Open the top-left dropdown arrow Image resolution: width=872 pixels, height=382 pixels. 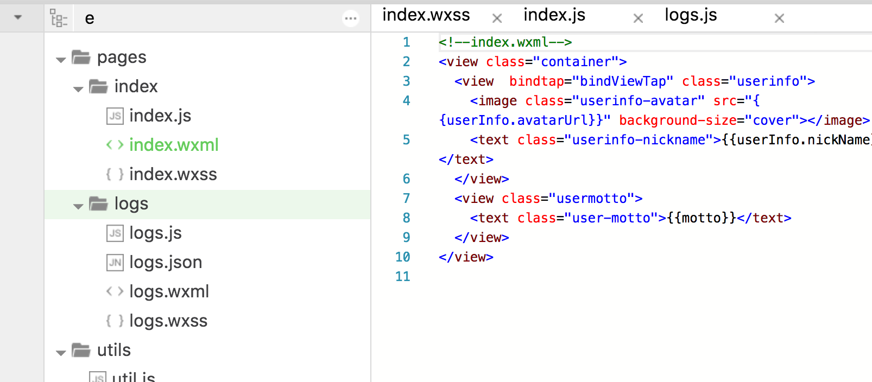18,17
